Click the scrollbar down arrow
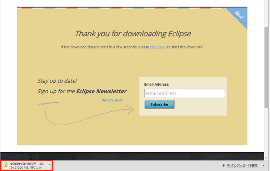The image size is (270, 171). (x=266, y=158)
